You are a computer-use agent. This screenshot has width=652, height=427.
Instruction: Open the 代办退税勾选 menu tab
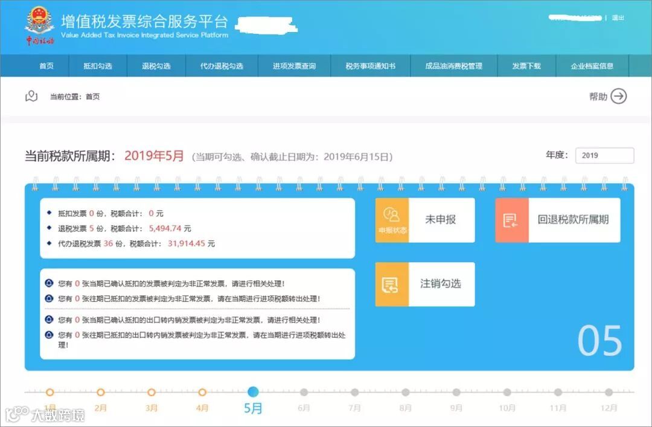(x=222, y=66)
